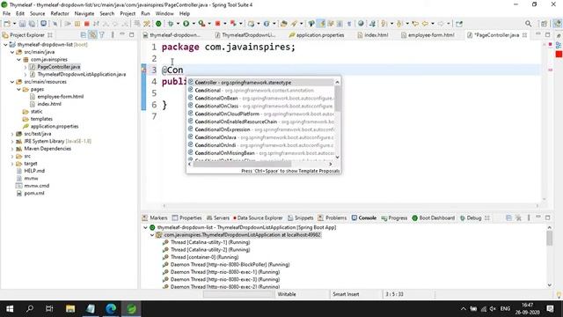Open Microsoft Edge from taskbar

click(111, 309)
